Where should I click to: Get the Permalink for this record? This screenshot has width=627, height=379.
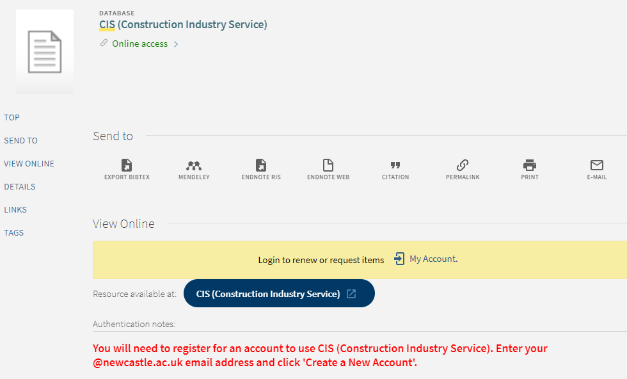click(463, 166)
